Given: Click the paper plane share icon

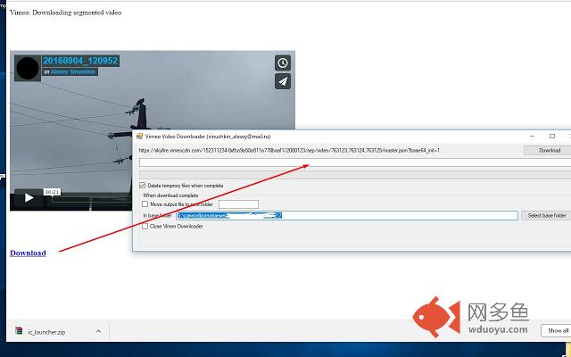Looking at the screenshot, I should [283, 81].
